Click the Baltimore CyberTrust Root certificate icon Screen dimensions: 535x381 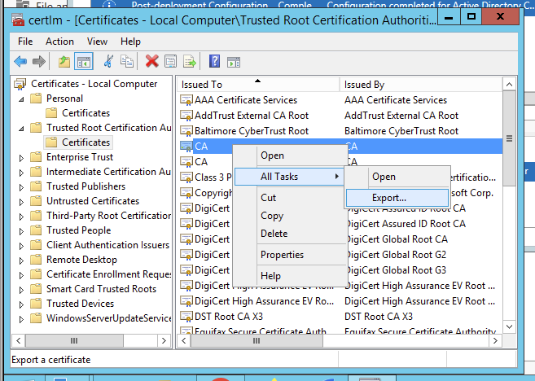click(186, 131)
